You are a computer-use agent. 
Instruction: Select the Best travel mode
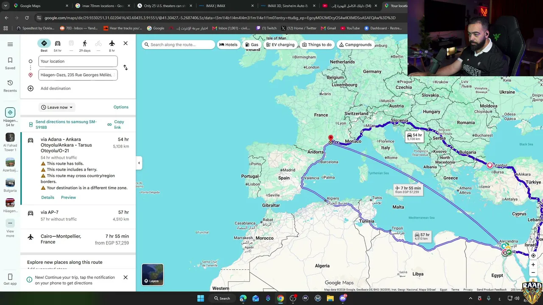coord(44,46)
